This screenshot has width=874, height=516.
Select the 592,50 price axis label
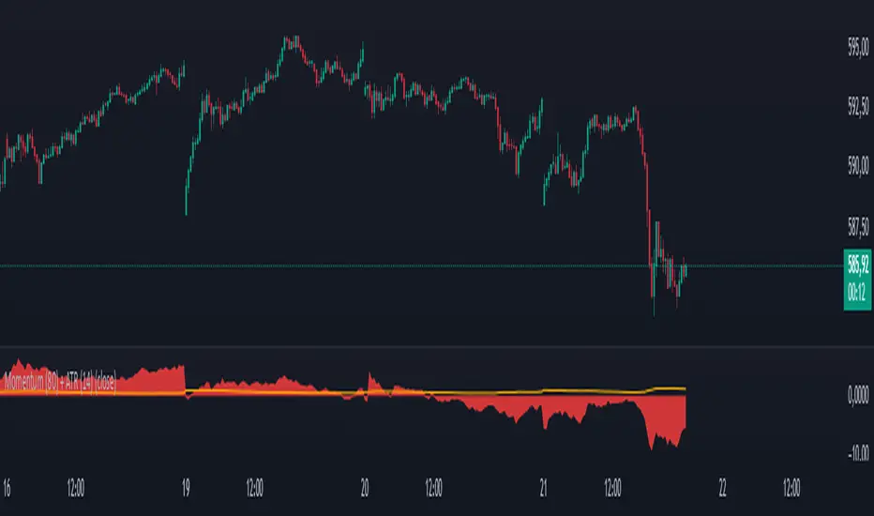(x=858, y=109)
